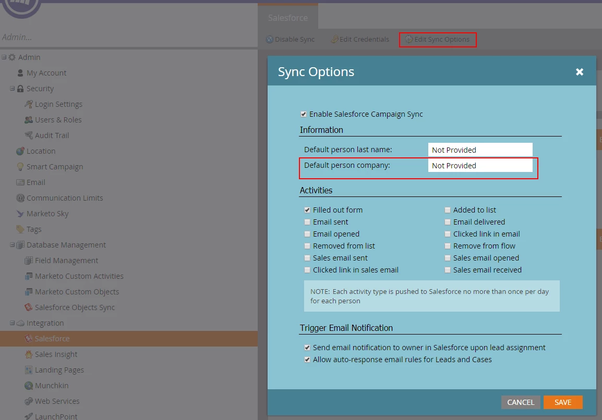Click the Salesforce Objects Sync icon

pyautogui.click(x=29, y=307)
